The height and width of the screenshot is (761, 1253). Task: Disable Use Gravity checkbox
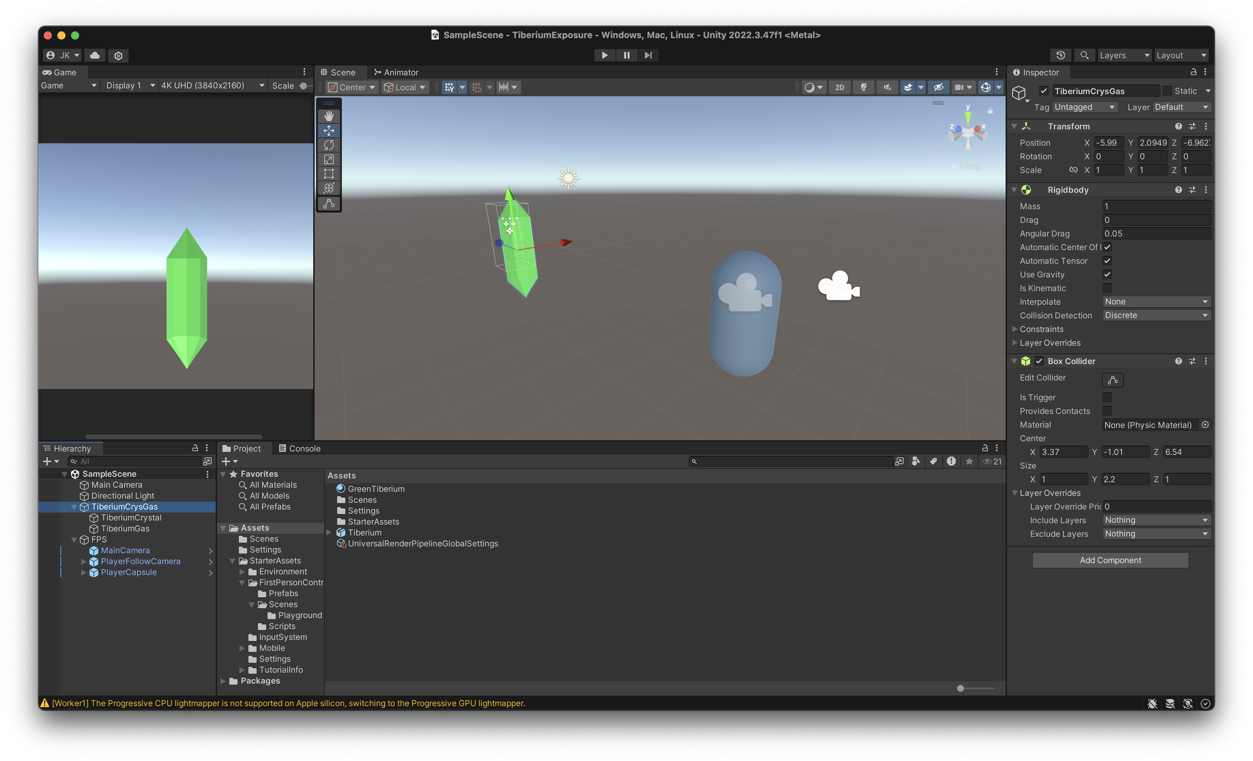[1107, 274]
